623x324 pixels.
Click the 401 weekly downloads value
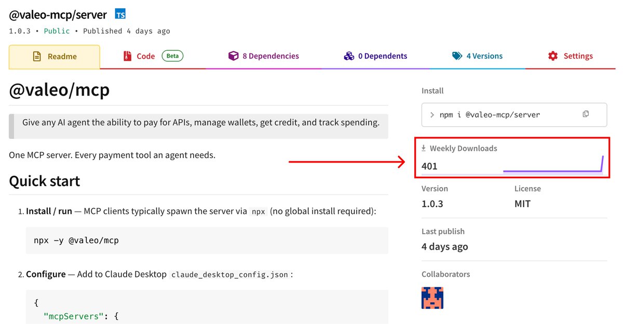(x=430, y=166)
